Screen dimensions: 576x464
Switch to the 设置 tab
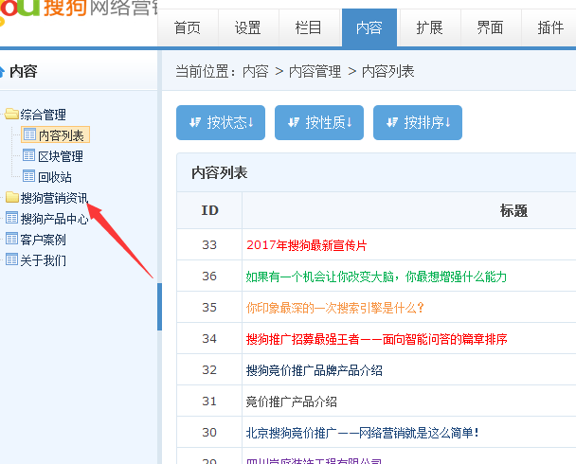point(248,27)
